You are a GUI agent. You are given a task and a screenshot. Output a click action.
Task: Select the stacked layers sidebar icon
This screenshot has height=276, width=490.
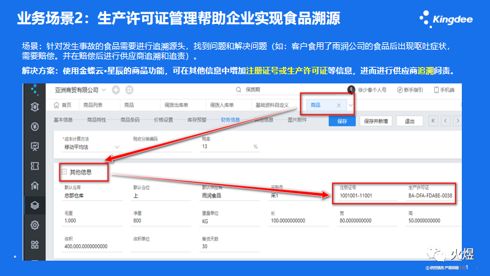(35, 205)
